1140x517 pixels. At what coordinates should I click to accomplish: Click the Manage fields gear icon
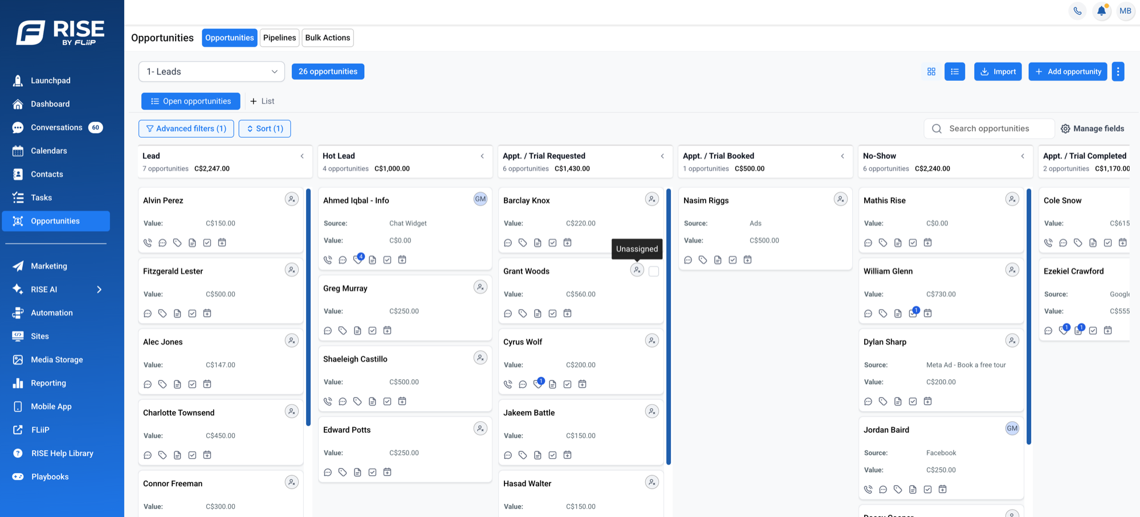pyautogui.click(x=1065, y=129)
